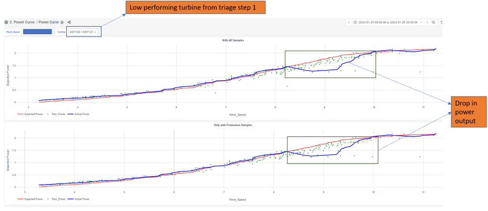Image resolution: width=488 pixels, height=211 pixels.
Task: Toggle Actual Power series in bottom chart legend
Action: 80,199
